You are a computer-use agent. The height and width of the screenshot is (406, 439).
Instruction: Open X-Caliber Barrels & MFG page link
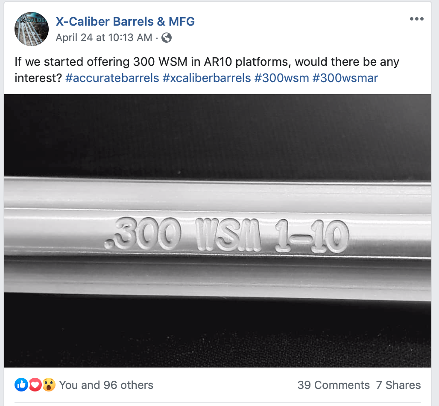click(125, 21)
